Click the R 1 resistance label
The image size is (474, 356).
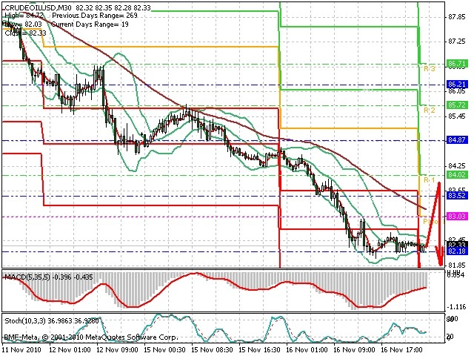click(x=430, y=180)
